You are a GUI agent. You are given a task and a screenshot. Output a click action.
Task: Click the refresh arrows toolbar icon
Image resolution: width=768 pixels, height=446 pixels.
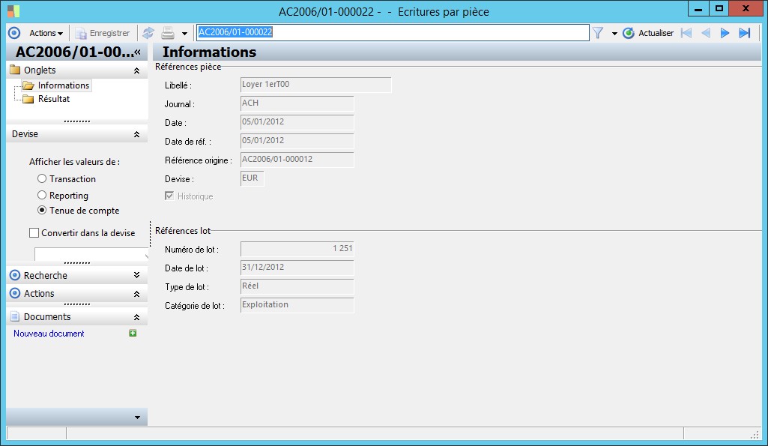click(x=148, y=33)
